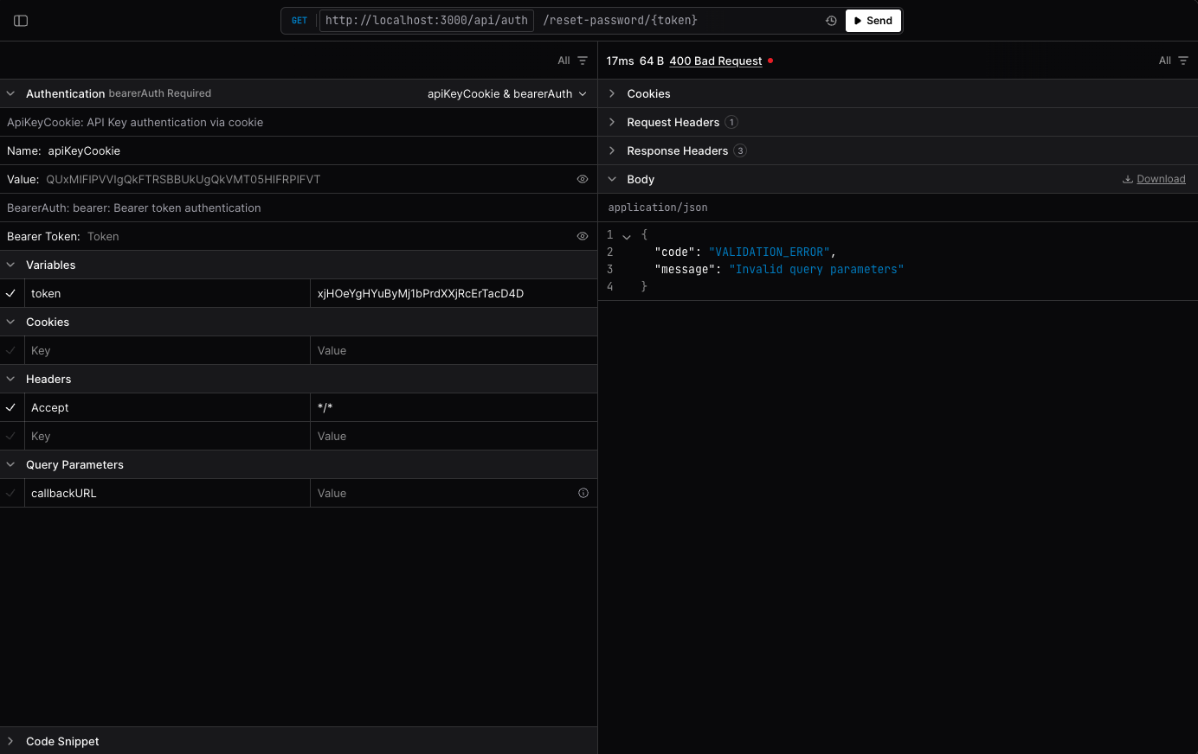Collapse the Authentication section
The image size is (1198, 754).
click(10, 93)
